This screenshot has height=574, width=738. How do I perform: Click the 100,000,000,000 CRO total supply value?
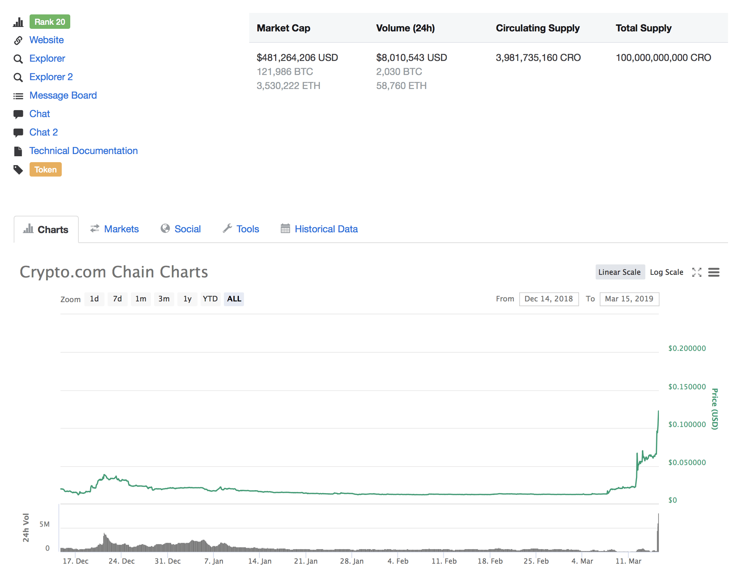point(664,58)
